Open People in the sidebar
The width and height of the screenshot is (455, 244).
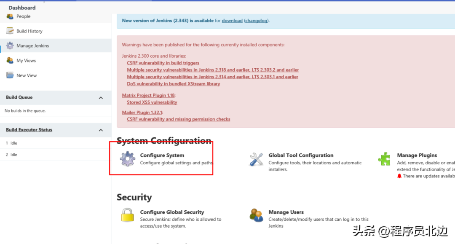(x=24, y=16)
